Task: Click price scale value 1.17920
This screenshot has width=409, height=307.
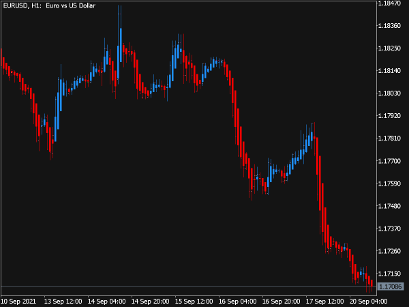Action: (389, 116)
